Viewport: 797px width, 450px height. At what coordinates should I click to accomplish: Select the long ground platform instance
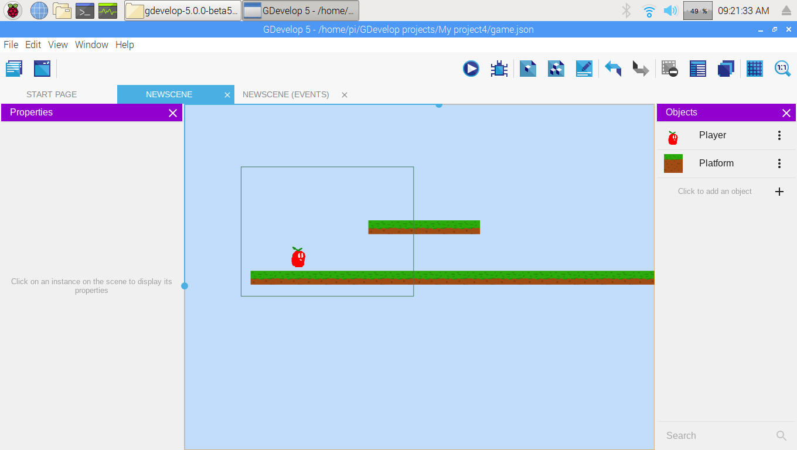[452, 278]
